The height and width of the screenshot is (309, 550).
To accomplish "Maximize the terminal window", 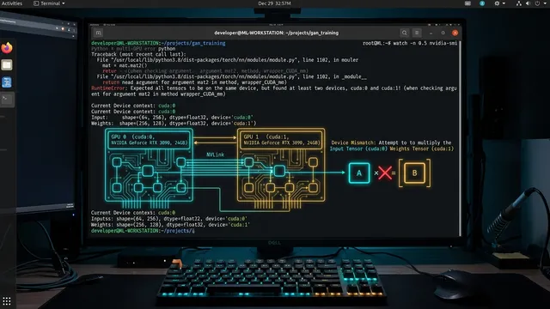I will pos(443,33).
